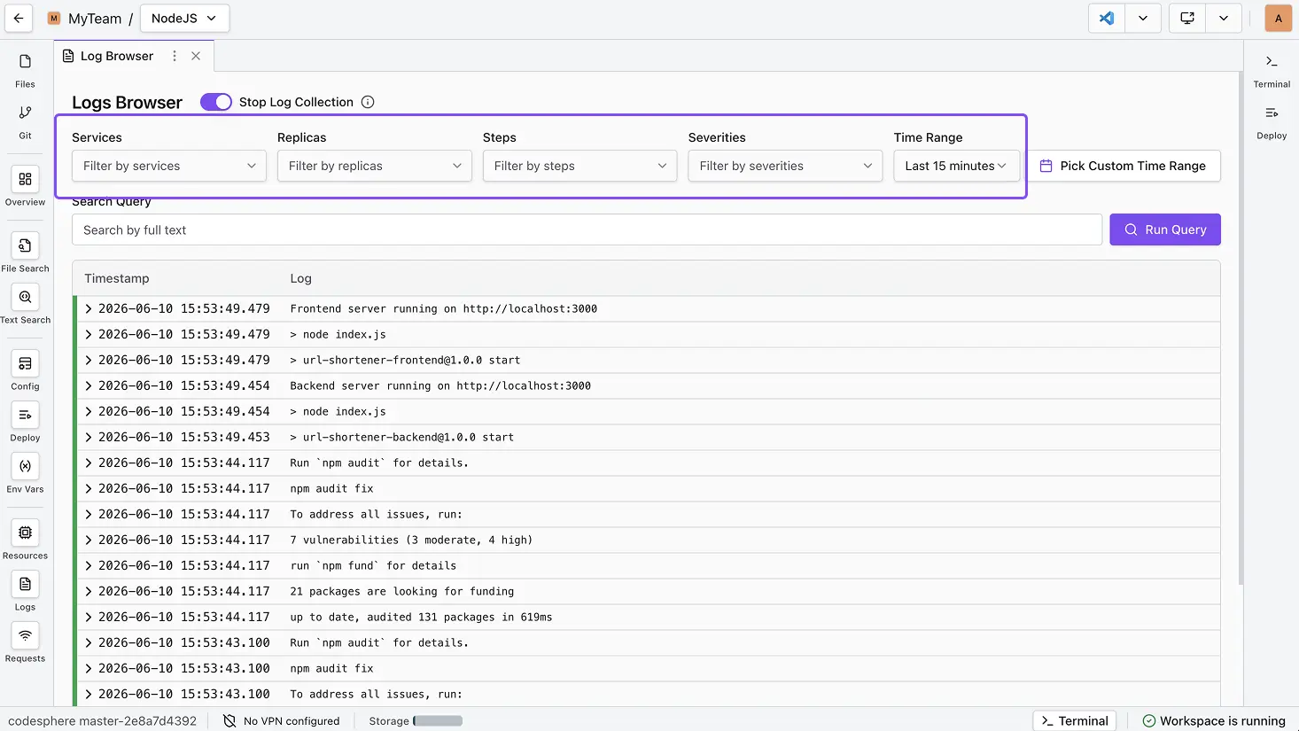Viewport: 1299px width, 731px height.
Task: Click the run `npm fund` for details log
Action: tap(373, 565)
